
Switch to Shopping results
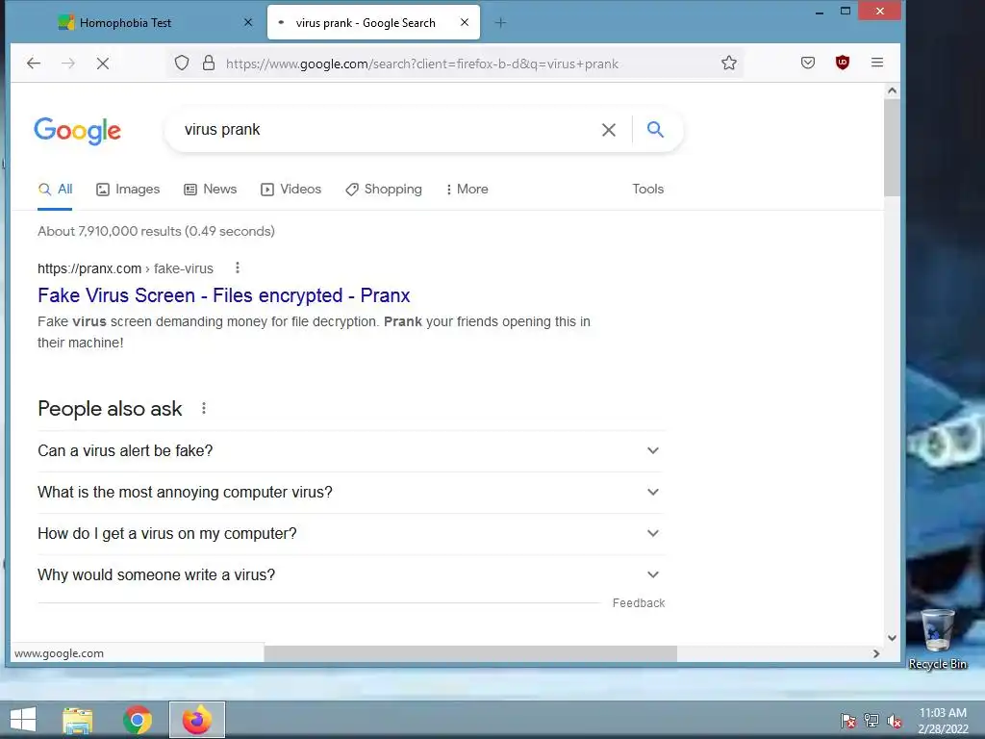[x=384, y=190]
